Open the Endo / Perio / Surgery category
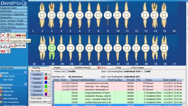 pos(14,24)
